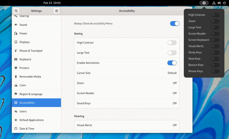Click the power icon in system tray
The image size is (229, 139).
224,3
